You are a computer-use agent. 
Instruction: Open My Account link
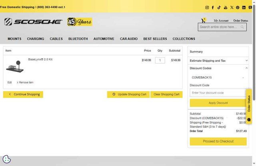[221, 20]
